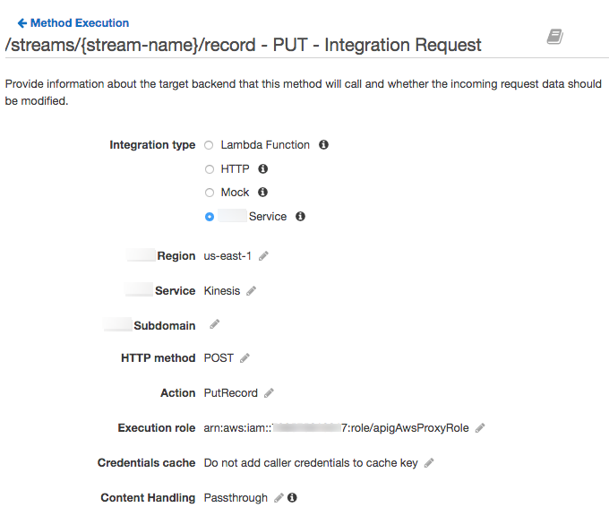Edit the Credentials cache setting pencil
Image resolution: width=609 pixels, height=516 pixels.
(x=429, y=463)
